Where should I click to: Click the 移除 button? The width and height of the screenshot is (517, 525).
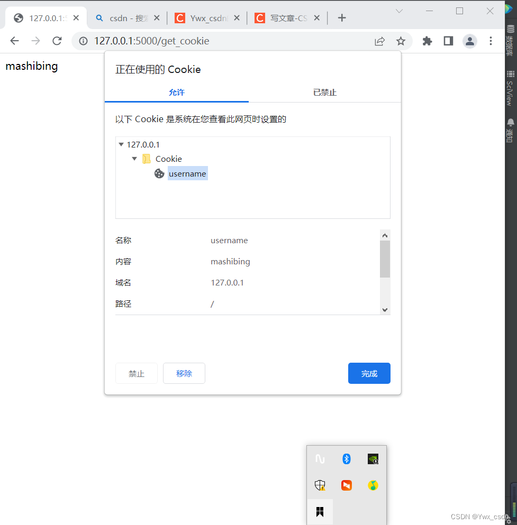[184, 373]
